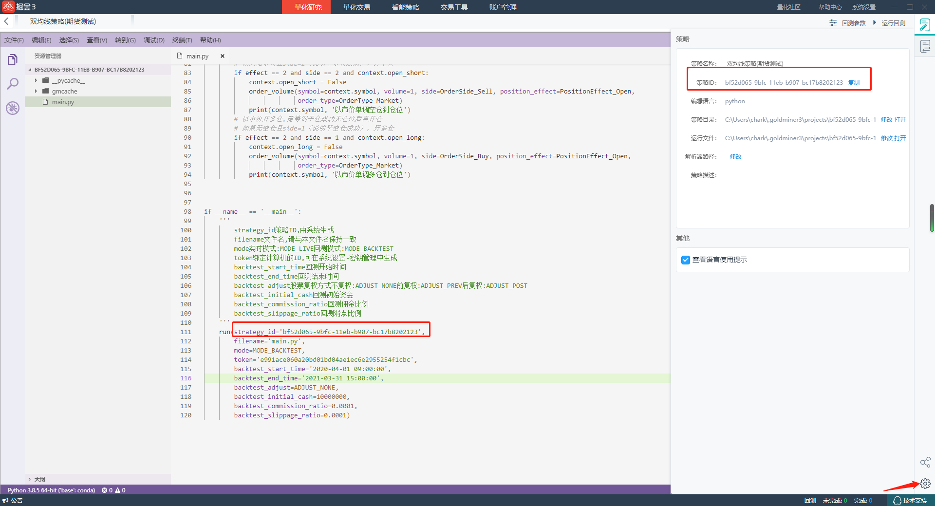935x506 pixels.
Task: Open the 选择(S) menu
Action: 69,40
